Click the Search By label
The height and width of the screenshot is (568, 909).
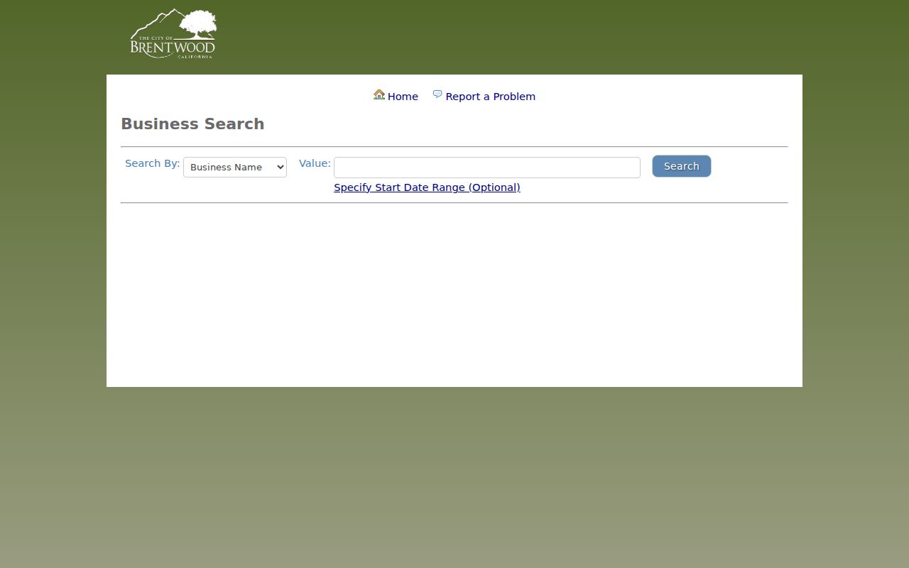coord(153,163)
